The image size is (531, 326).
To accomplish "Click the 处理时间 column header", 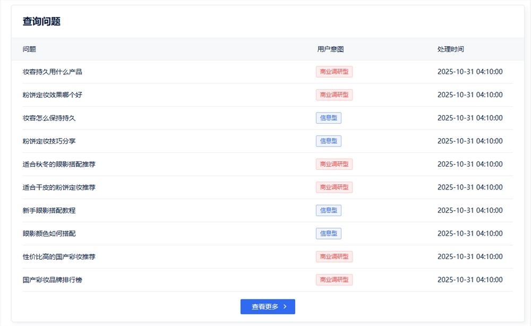I will pos(449,49).
